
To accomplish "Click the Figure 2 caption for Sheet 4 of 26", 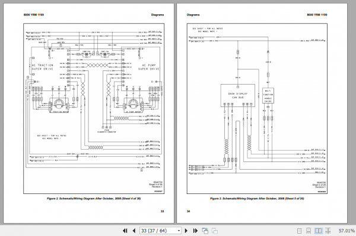I will [94, 198].
